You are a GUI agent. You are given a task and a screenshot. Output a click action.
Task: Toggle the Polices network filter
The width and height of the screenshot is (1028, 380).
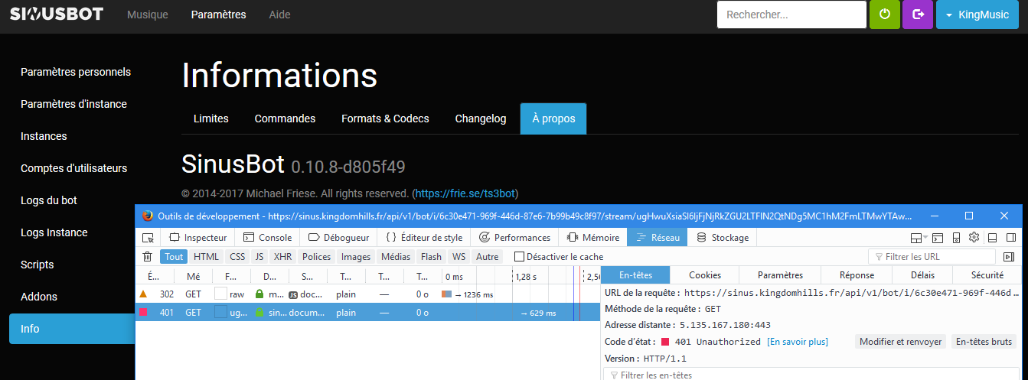(x=316, y=257)
